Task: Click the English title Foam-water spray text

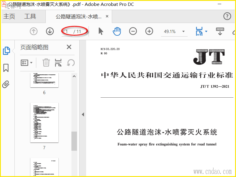Action: pos(167,144)
